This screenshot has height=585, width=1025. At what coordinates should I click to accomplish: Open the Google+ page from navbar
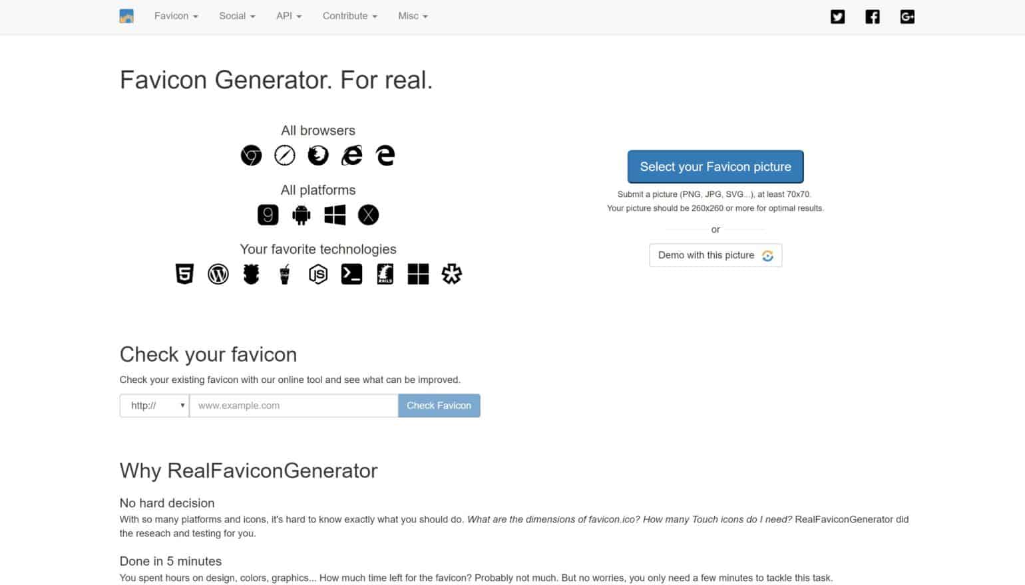pyautogui.click(x=907, y=17)
